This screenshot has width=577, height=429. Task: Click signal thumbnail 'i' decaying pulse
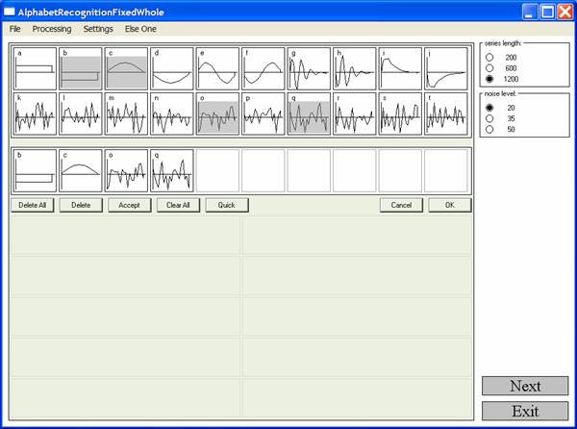click(400, 69)
